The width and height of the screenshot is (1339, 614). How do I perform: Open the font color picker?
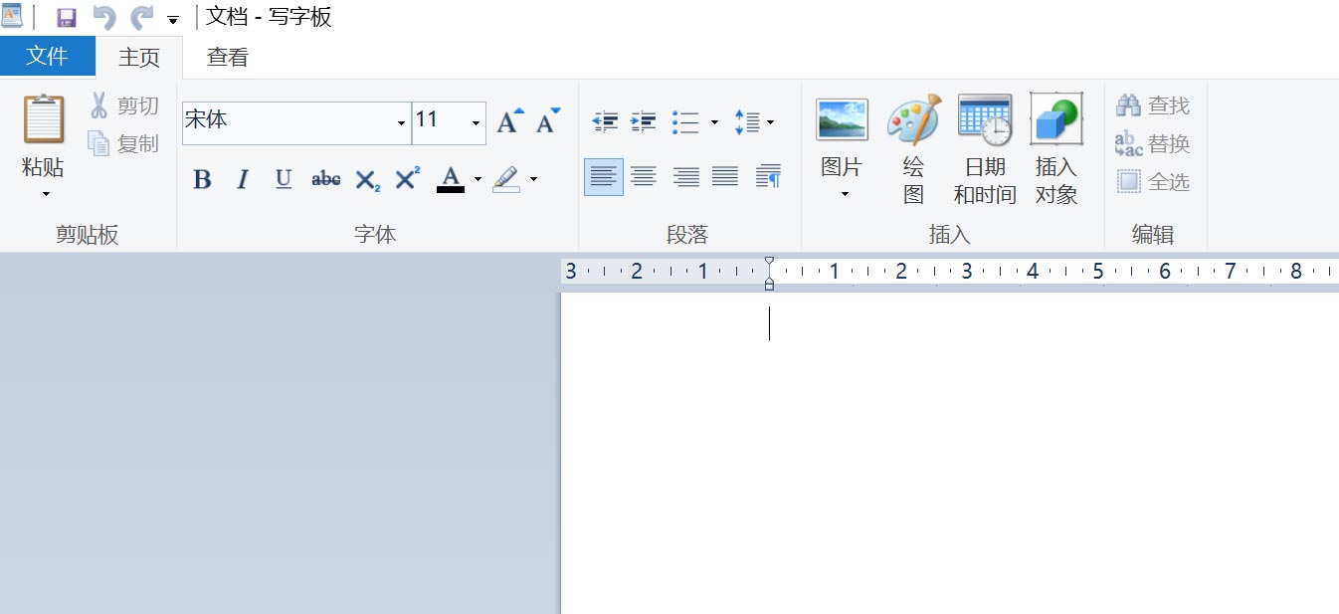(x=478, y=179)
